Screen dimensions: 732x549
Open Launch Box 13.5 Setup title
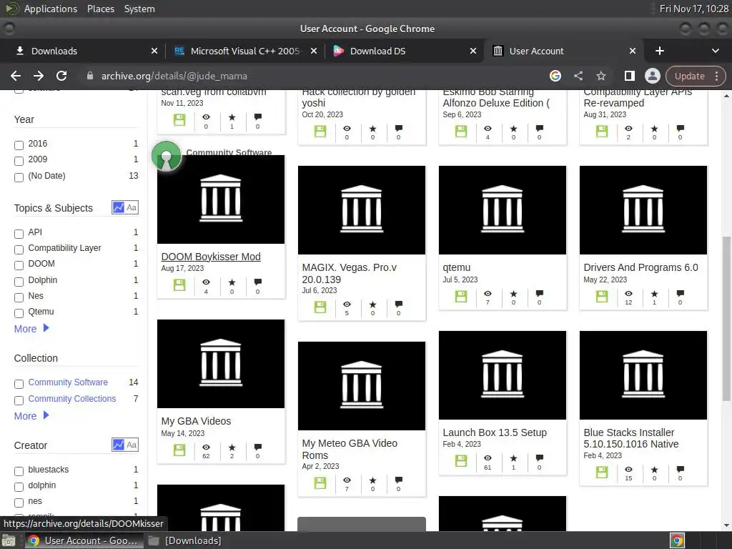495,432
